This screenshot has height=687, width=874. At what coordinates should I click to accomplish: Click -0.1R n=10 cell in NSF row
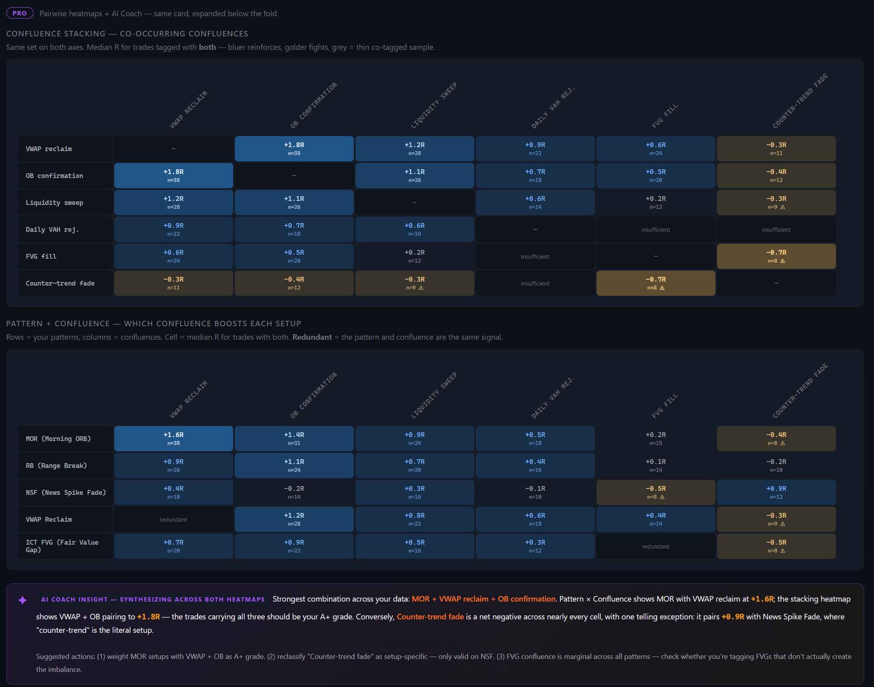coord(536,493)
